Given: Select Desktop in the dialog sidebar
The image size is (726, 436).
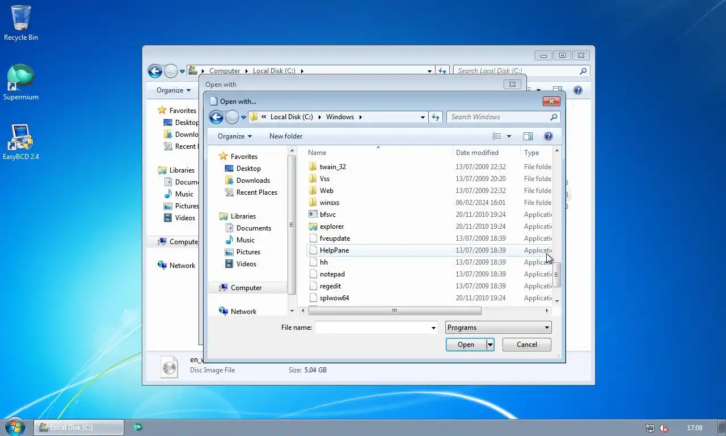Looking at the screenshot, I should (x=248, y=169).
